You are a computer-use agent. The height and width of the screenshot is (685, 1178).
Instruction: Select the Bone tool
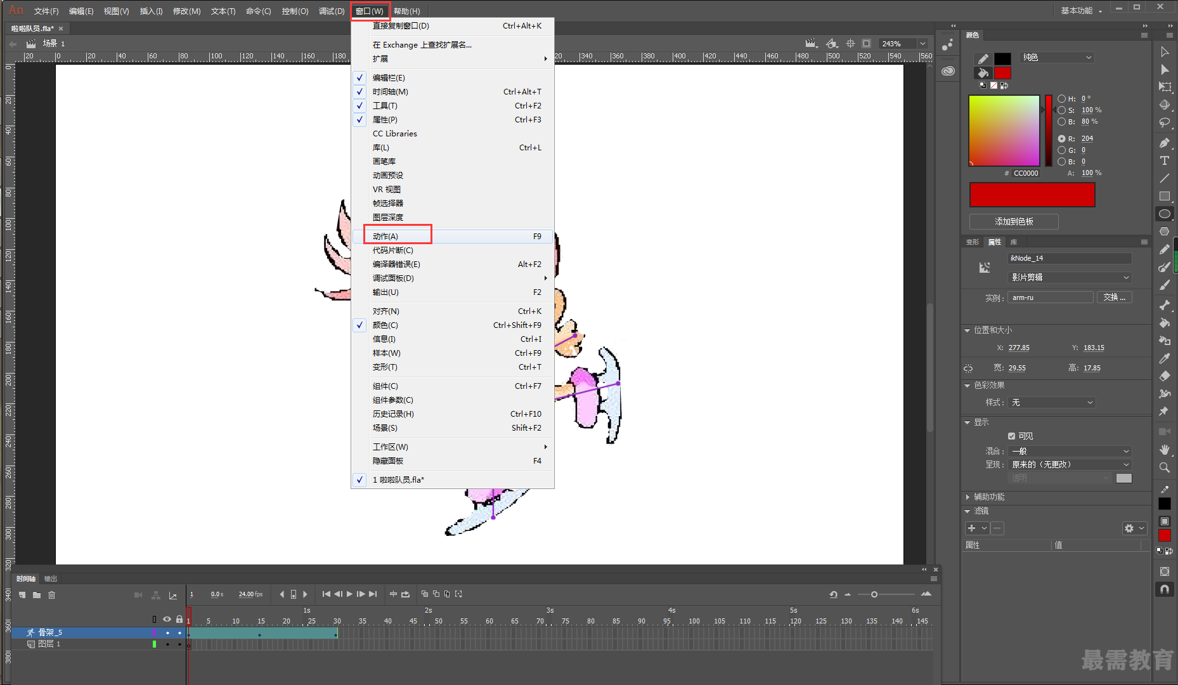click(x=1165, y=305)
